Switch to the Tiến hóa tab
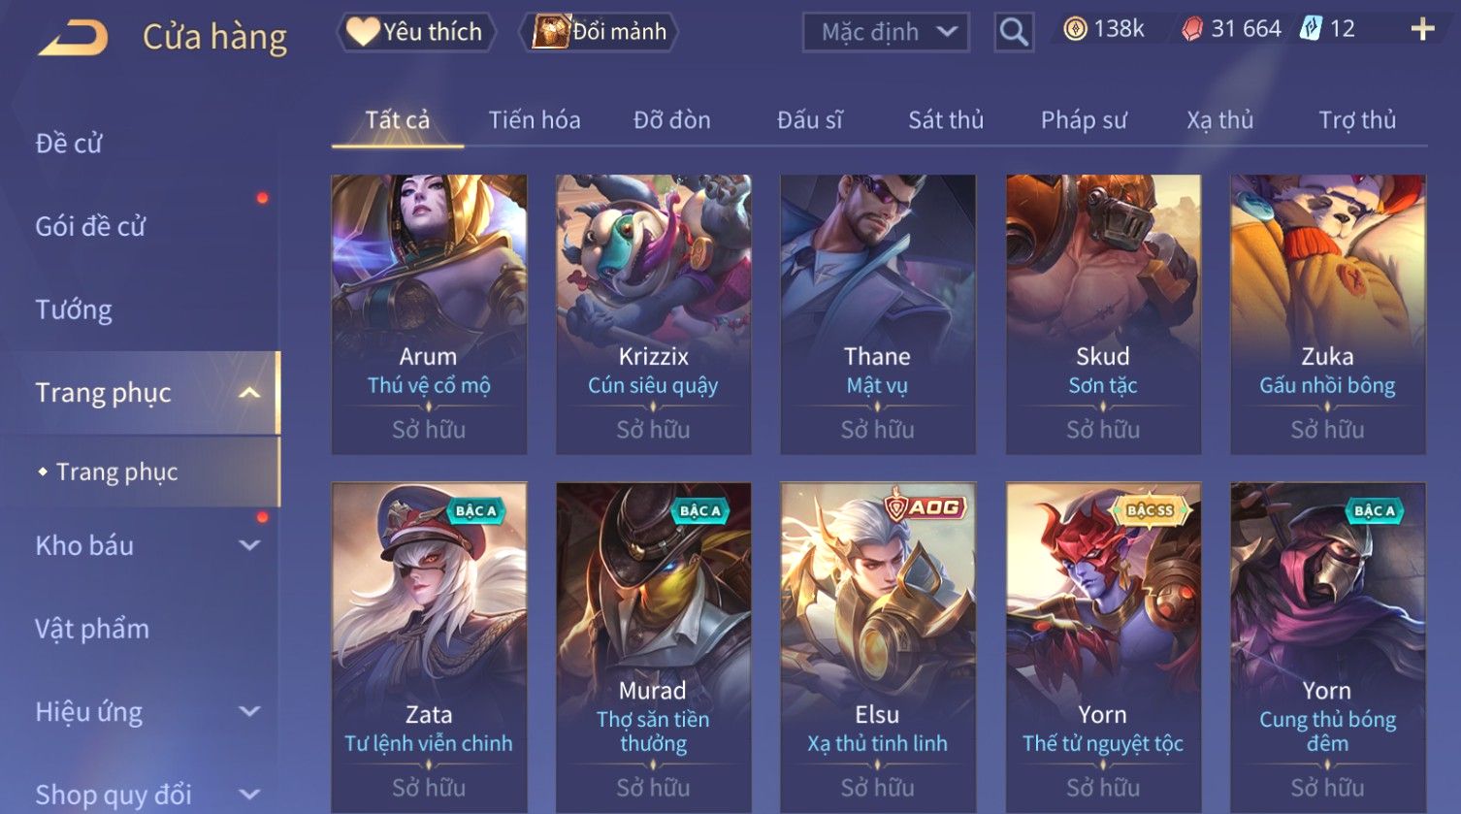 coord(535,120)
